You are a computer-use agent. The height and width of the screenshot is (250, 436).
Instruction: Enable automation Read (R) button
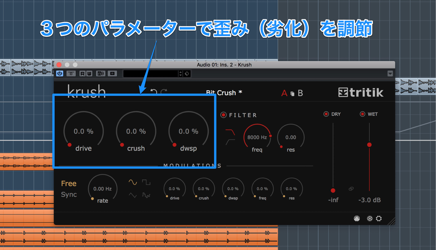(82, 74)
